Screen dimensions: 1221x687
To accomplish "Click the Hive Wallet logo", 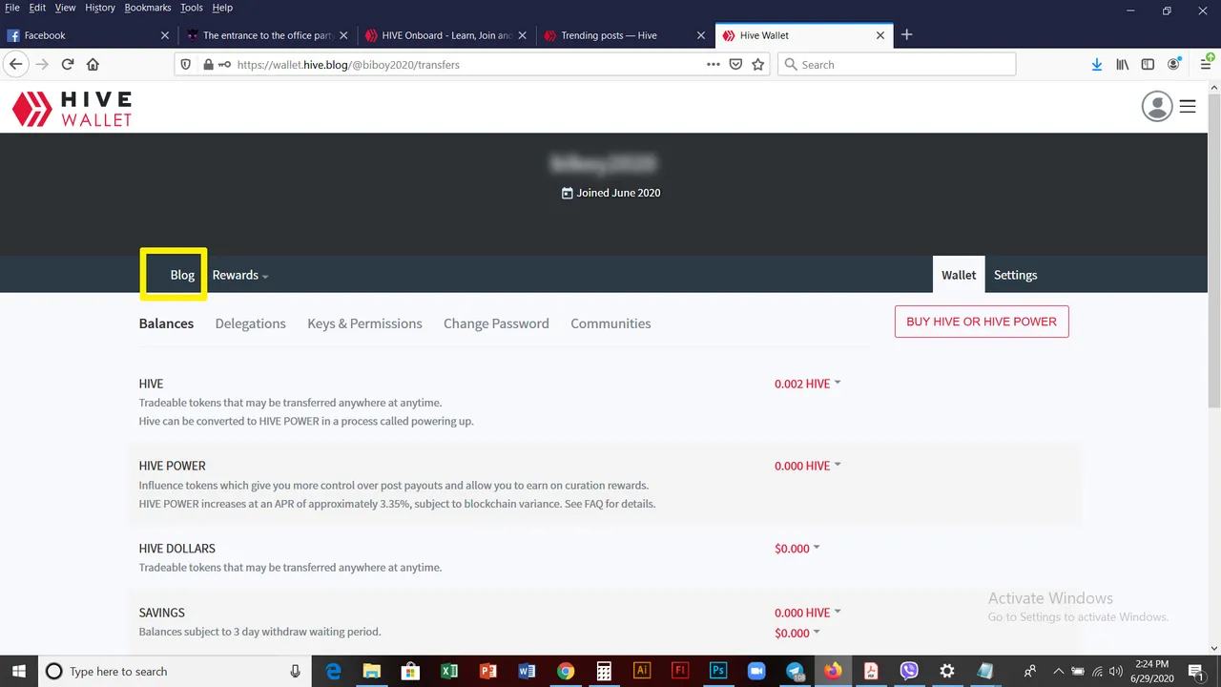I will (x=72, y=108).
